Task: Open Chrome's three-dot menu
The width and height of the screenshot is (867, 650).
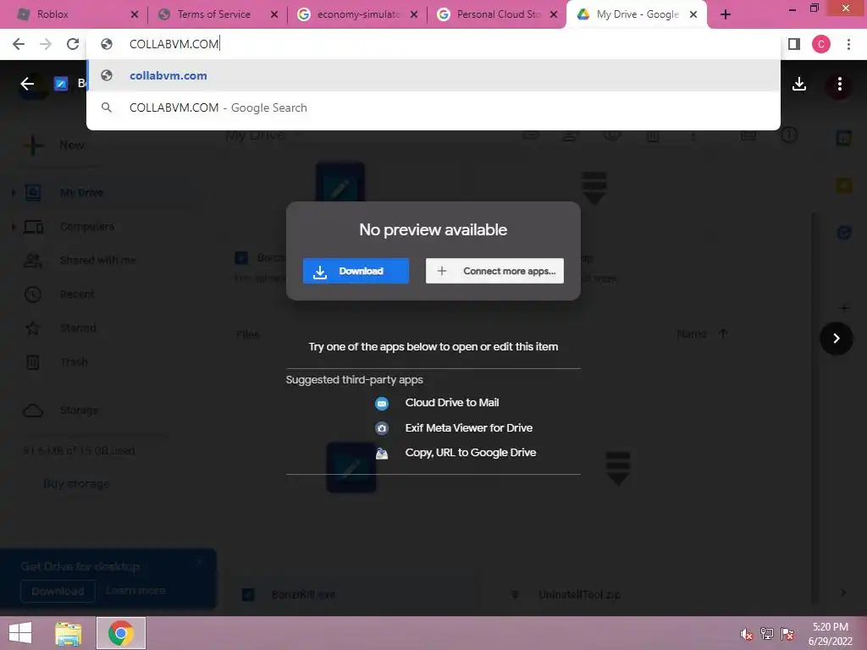Action: pyautogui.click(x=848, y=44)
